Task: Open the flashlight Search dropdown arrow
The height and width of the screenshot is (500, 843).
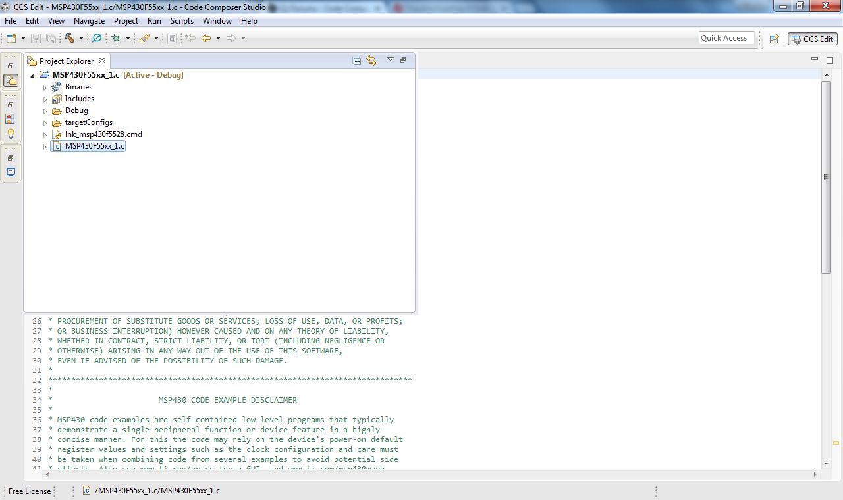Action: pyautogui.click(x=156, y=38)
